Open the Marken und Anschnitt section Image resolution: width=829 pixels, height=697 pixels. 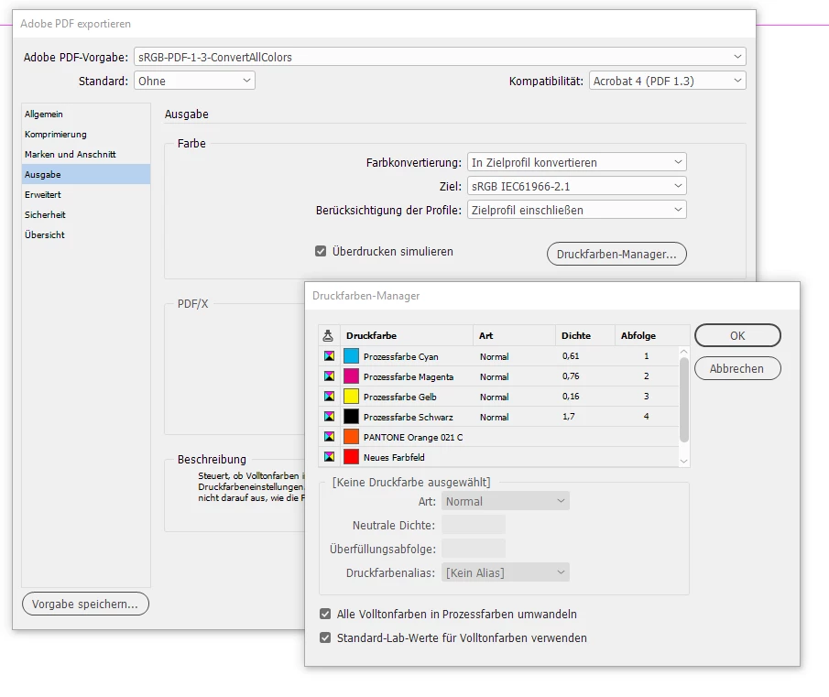70,154
